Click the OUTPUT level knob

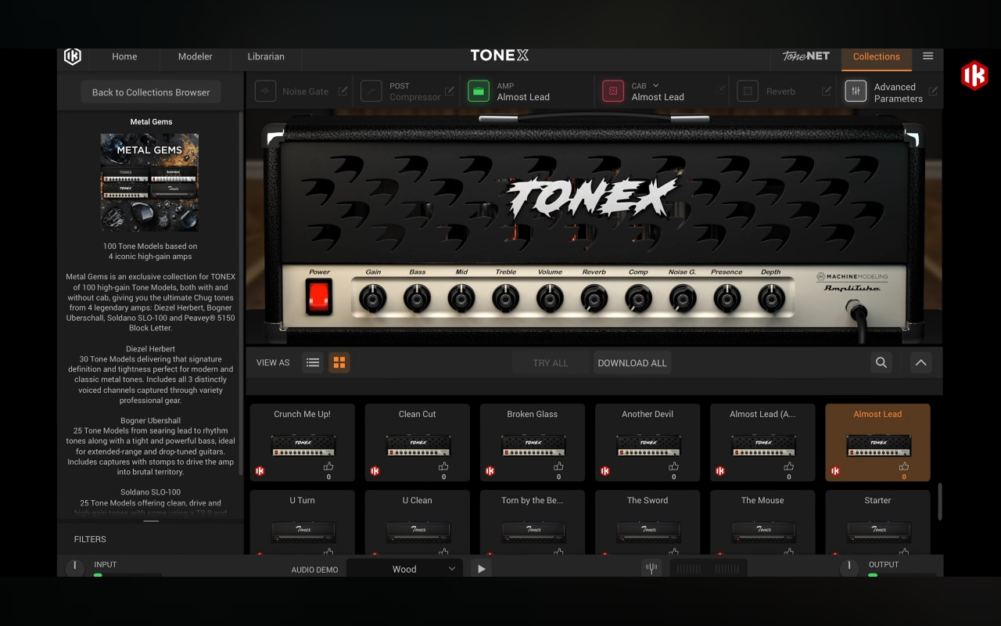[850, 567]
